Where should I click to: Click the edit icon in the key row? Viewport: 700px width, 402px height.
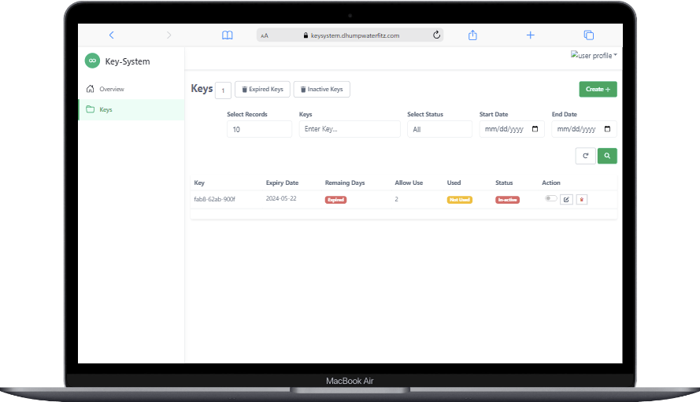[x=566, y=200]
